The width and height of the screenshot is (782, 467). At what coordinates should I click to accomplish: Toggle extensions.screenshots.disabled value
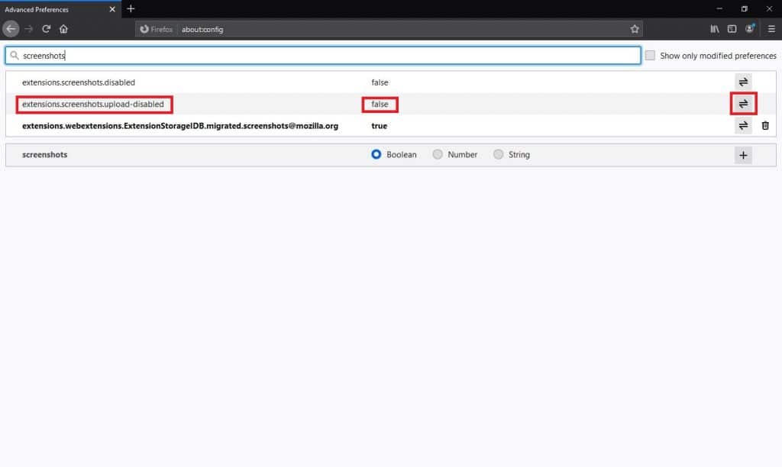[x=743, y=82]
